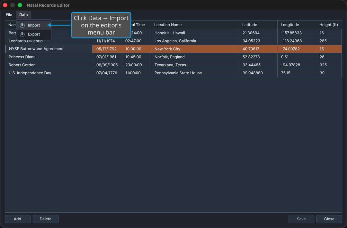The height and width of the screenshot is (228, 347).
Task: Add a new record with the Add button
Action: click(17, 219)
